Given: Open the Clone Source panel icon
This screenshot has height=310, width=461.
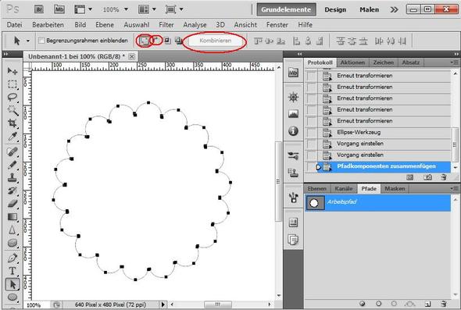Looking at the screenshot, I should pos(293,173).
